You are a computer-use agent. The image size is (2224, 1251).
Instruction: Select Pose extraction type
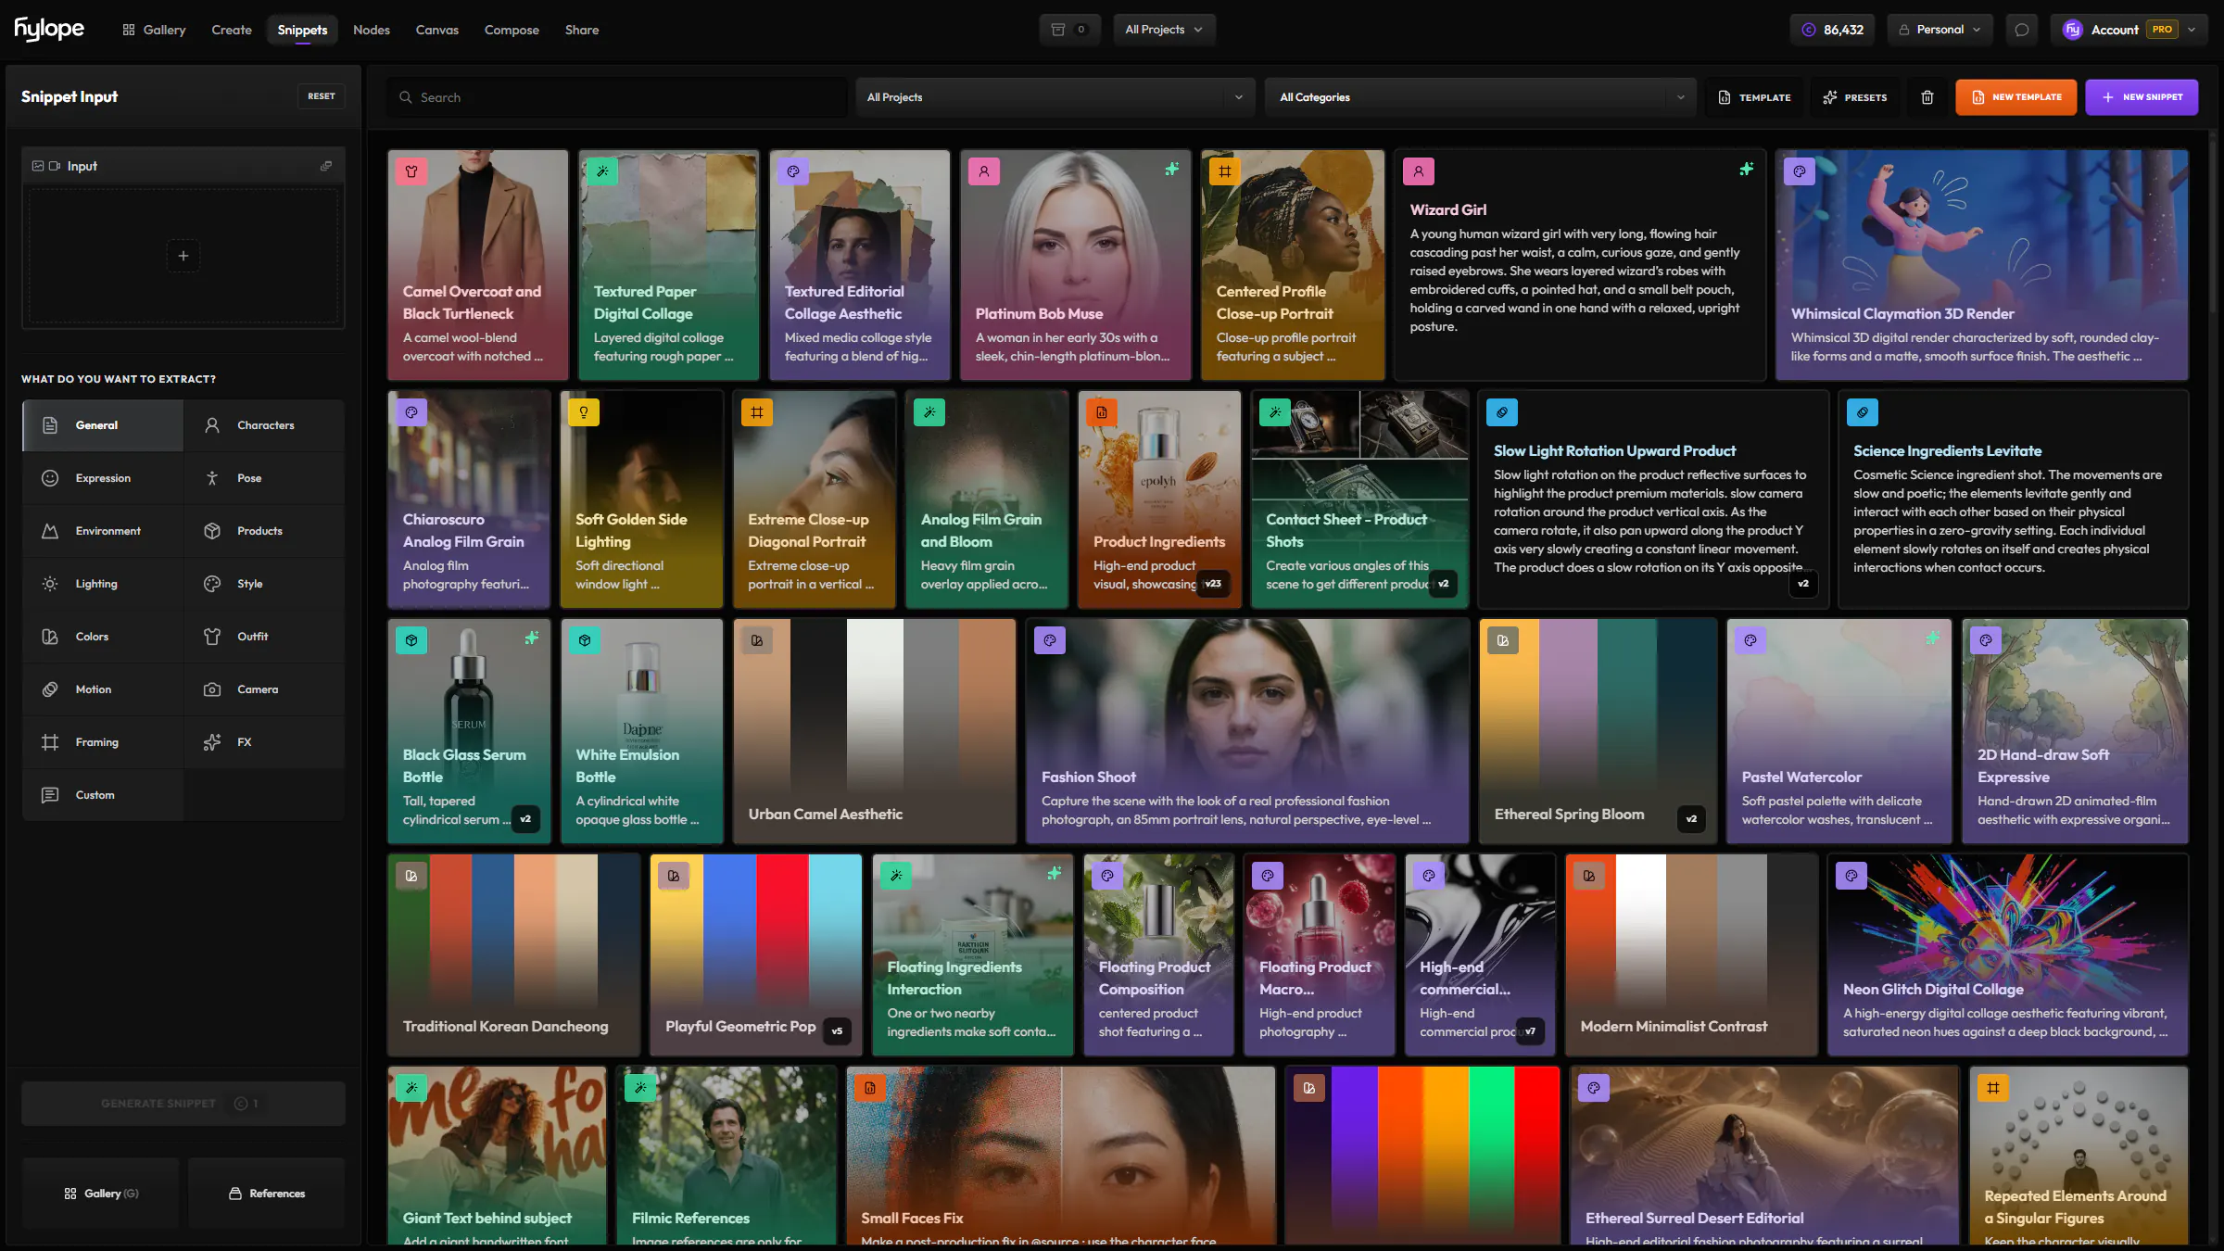click(265, 478)
